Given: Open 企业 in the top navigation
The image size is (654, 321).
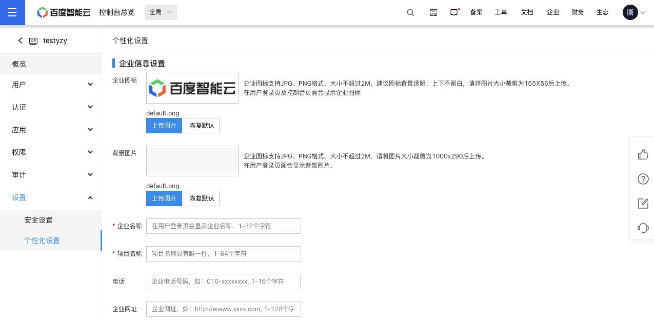Looking at the screenshot, I should click(x=553, y=12).
